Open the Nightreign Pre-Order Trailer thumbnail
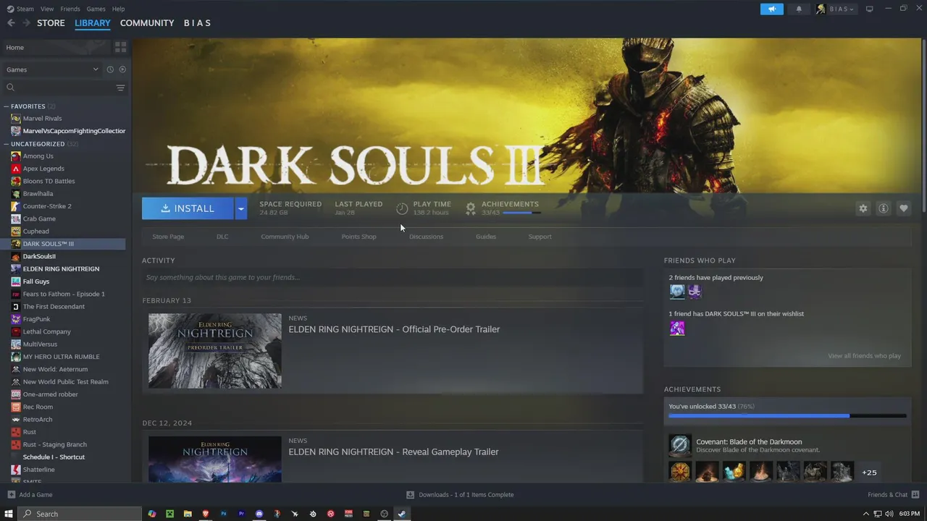927x521 pixels. [215, 351]
